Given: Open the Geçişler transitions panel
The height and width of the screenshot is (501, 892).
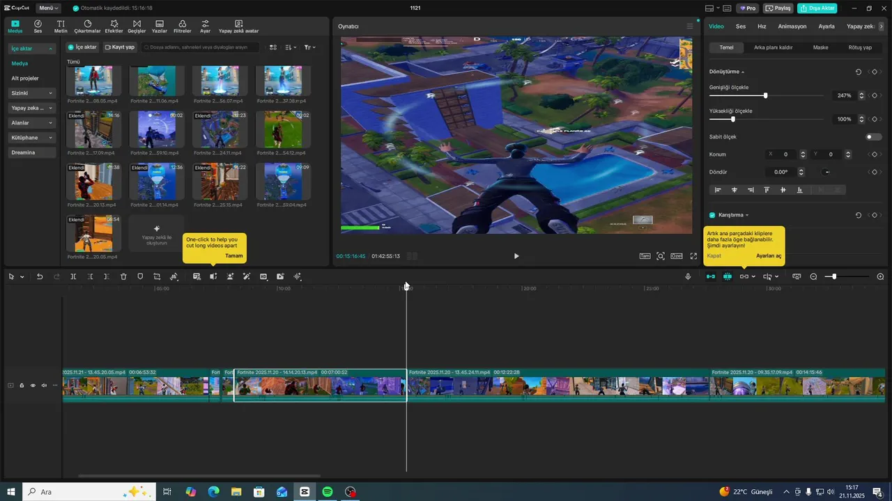Looking at the screenshot, I should tap(137, 26).
